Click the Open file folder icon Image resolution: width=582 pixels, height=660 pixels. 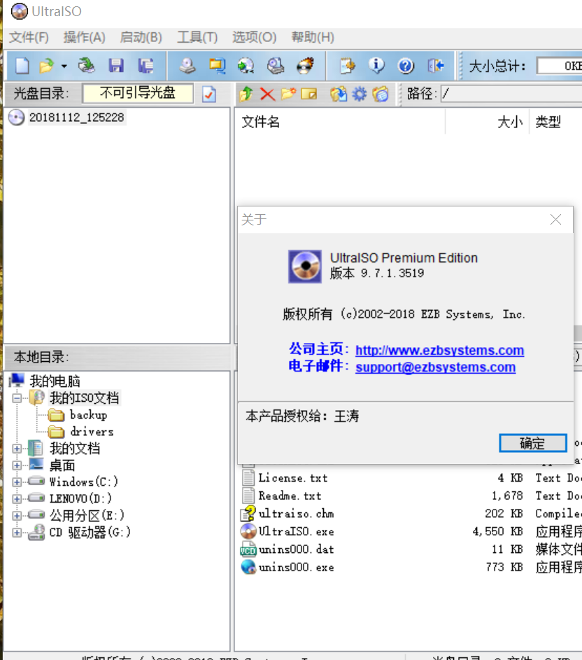tap(46, 66)
